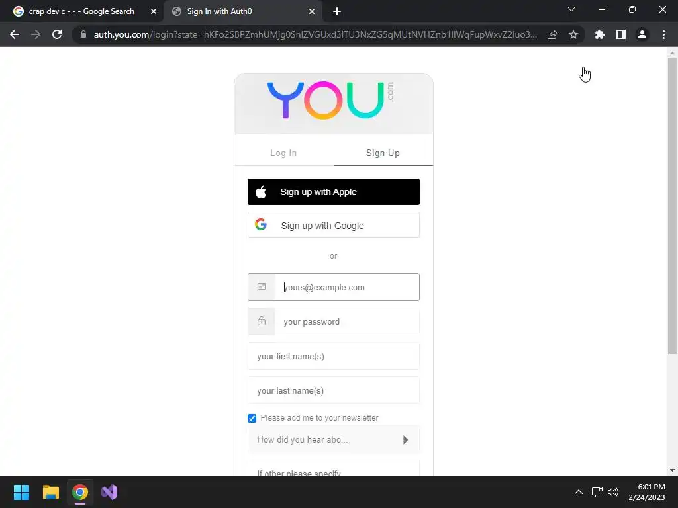
Task: Focus the first name(s) field
Action: point(334,357)
